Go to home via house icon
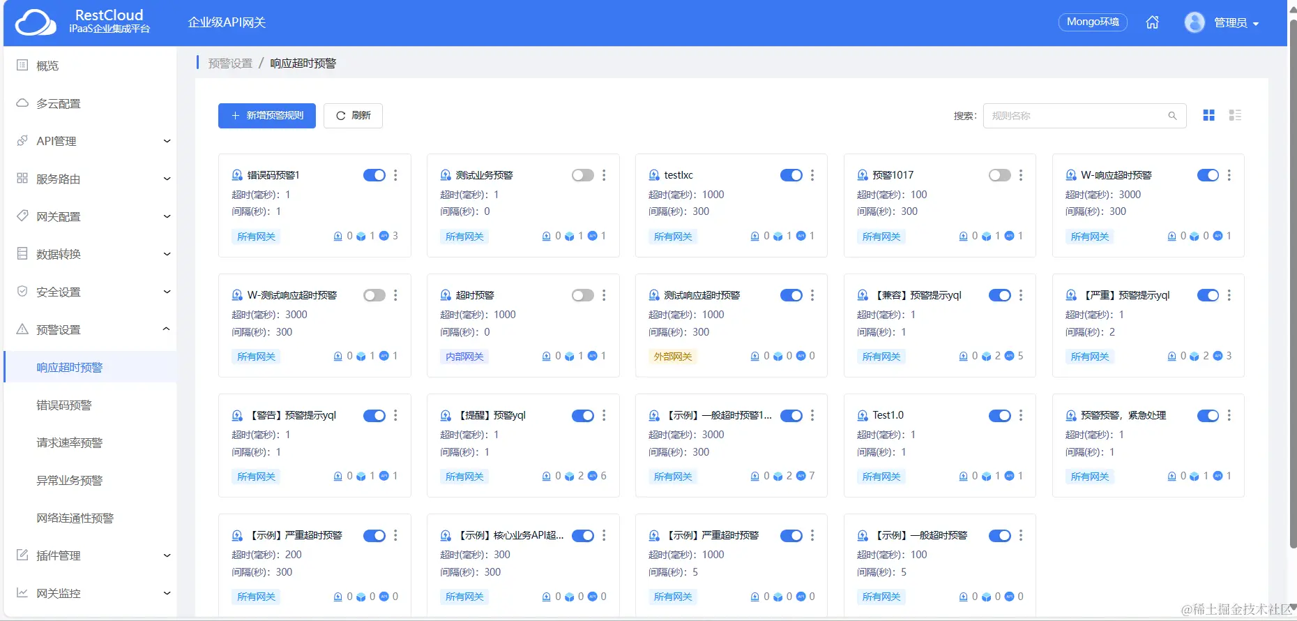This screenshot has width=1297, height=621. pos(1153,22)
